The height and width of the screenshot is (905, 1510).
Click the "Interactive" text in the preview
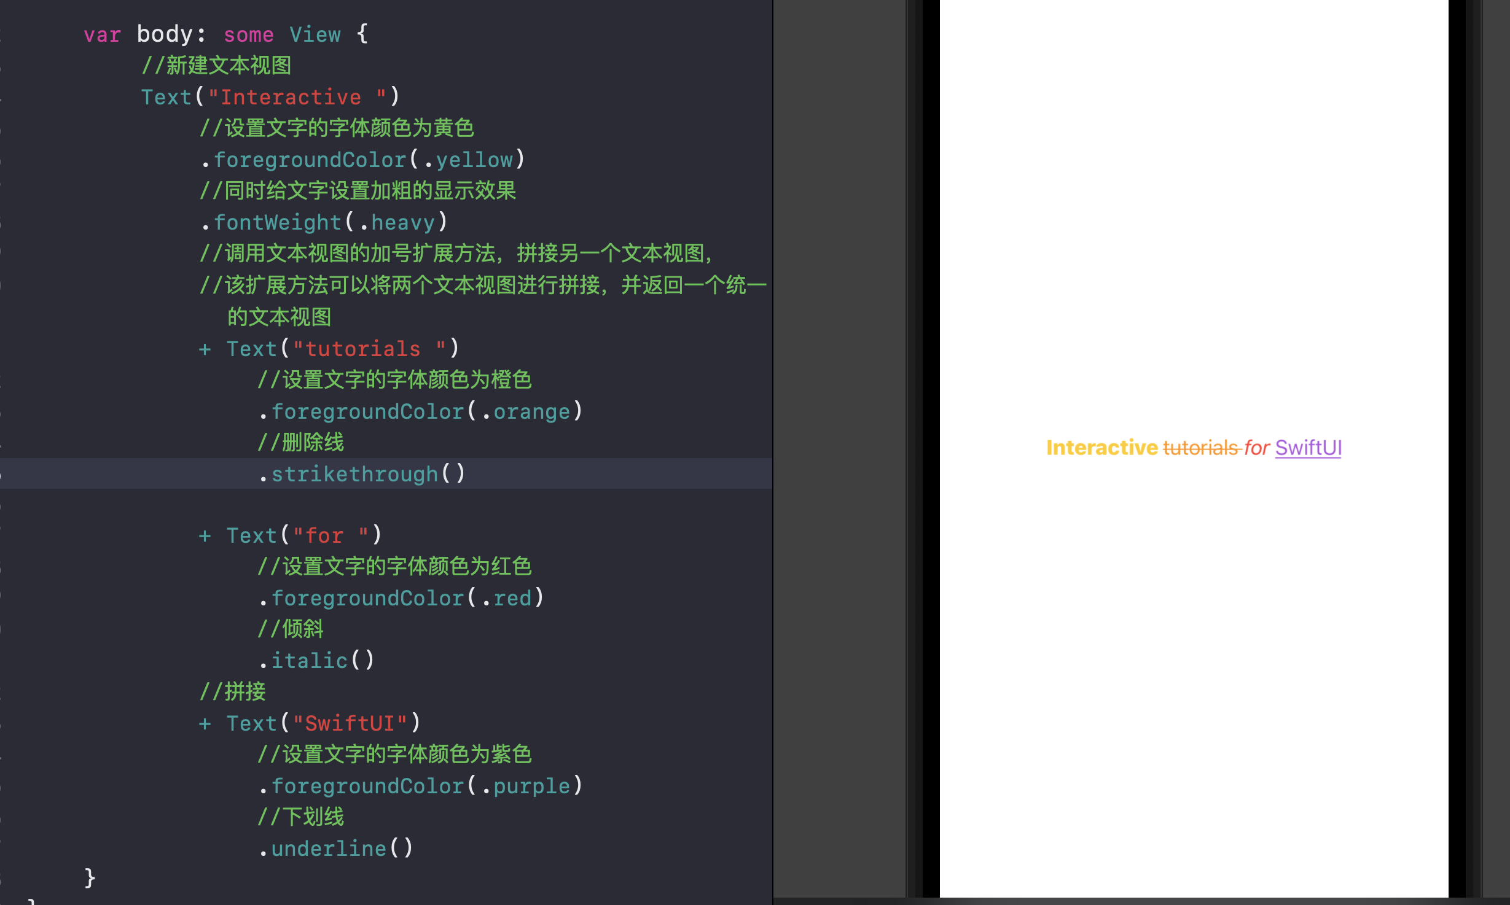[x=1101, y=448]
